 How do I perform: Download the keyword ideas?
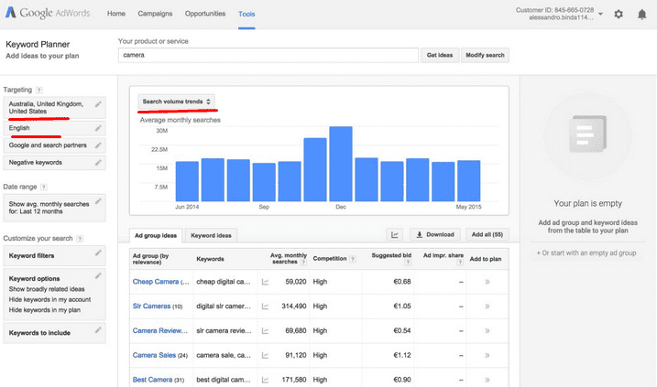click(435, 235)
